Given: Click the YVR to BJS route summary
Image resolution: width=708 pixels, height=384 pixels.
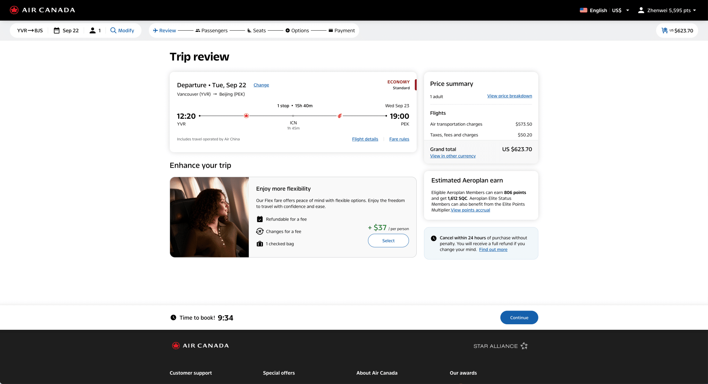Looking at the screenshot, I should pos(30,31).
